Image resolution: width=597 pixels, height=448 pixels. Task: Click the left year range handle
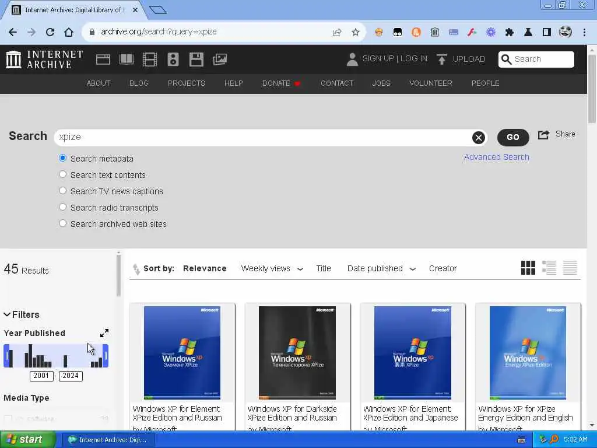pyautogui.click(x=6, y=356)
